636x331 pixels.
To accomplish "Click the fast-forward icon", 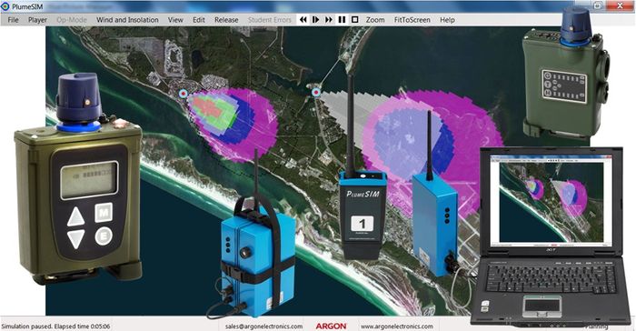I will point(329,19).
